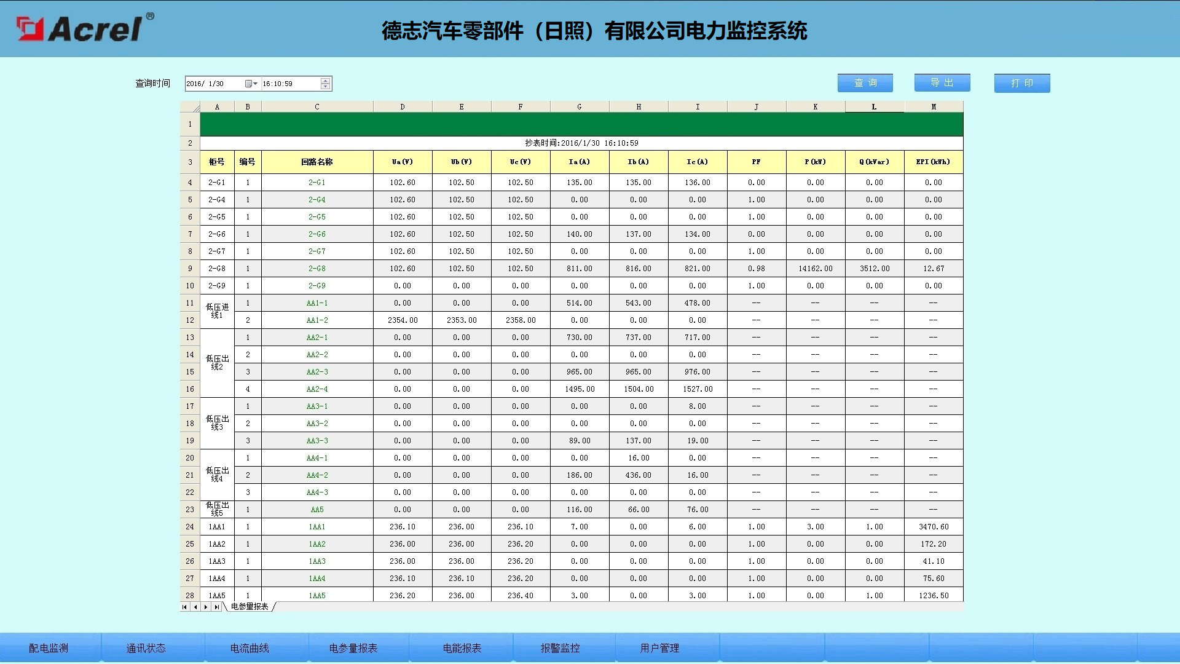Select the 电参量报表 sheet tab

point(250,607)
